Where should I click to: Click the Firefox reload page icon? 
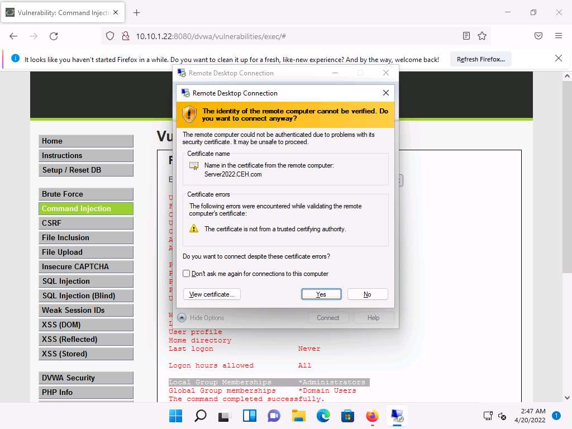click(x=54, y=36)
